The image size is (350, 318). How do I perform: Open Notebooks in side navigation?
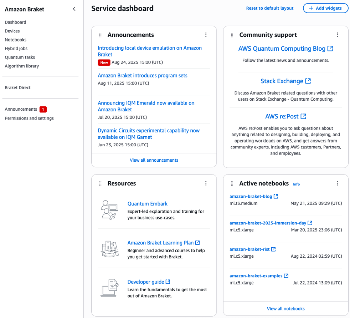16,40
